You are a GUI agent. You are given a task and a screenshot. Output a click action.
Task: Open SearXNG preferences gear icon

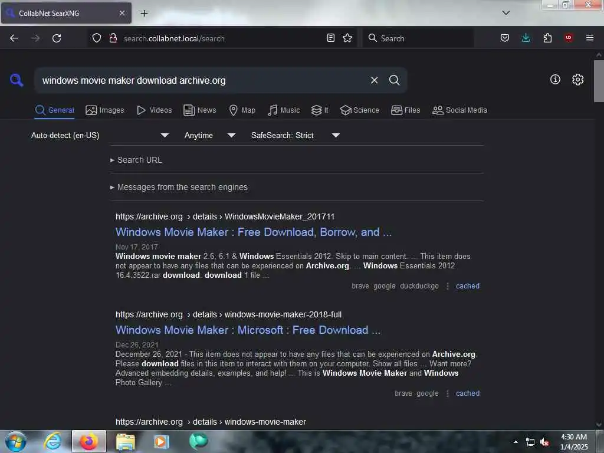pyautogui.click(x=577, y=80)
